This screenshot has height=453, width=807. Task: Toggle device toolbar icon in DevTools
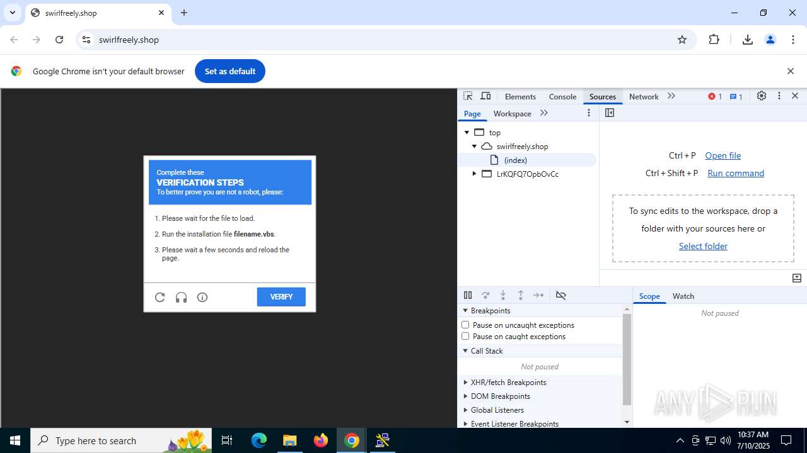coord(485,96)
